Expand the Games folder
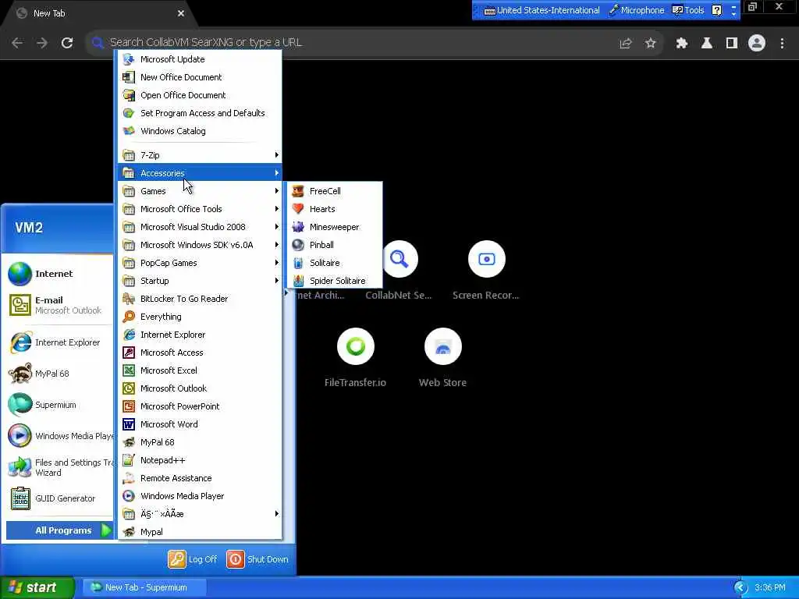Screen dimensions: 799x599 pyautogui.click(x=200, y=191)
